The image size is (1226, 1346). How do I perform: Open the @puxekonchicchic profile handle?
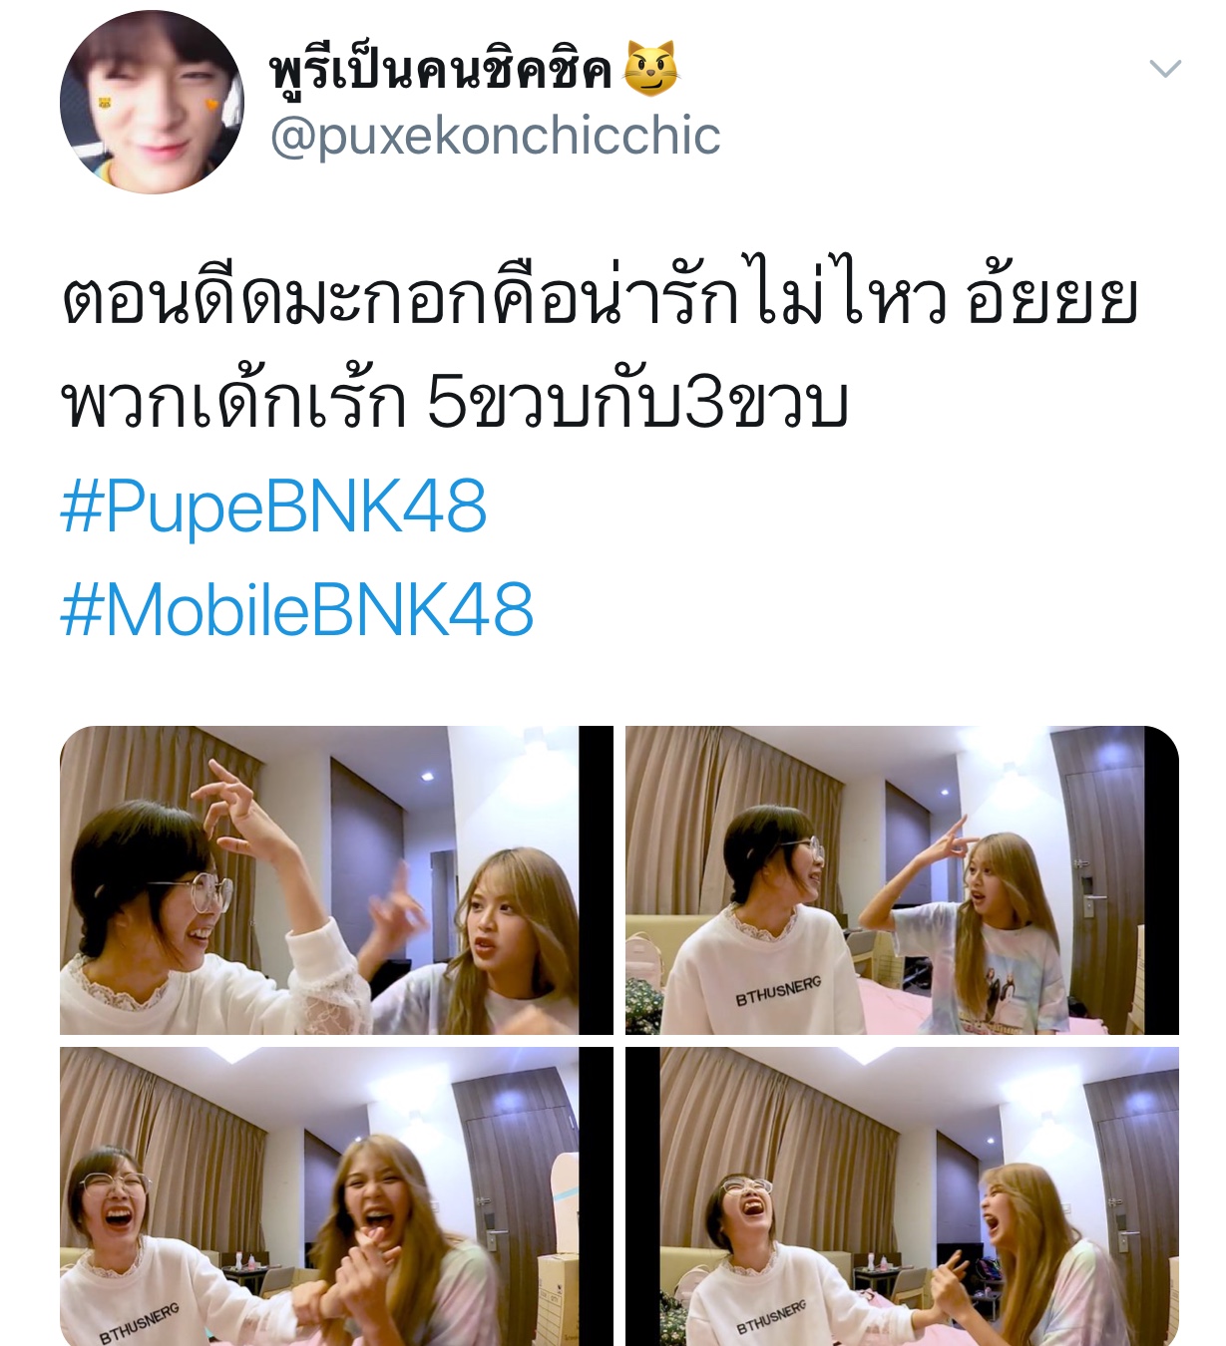click(x=495, y=137)
